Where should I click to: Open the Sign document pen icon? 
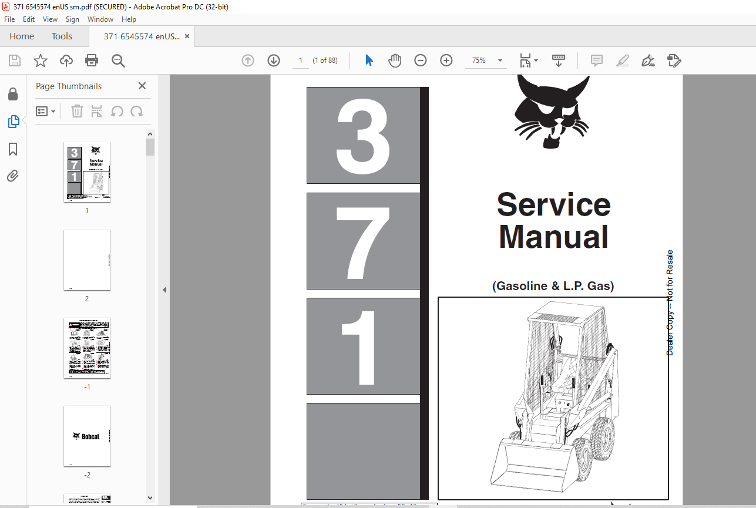649,60
